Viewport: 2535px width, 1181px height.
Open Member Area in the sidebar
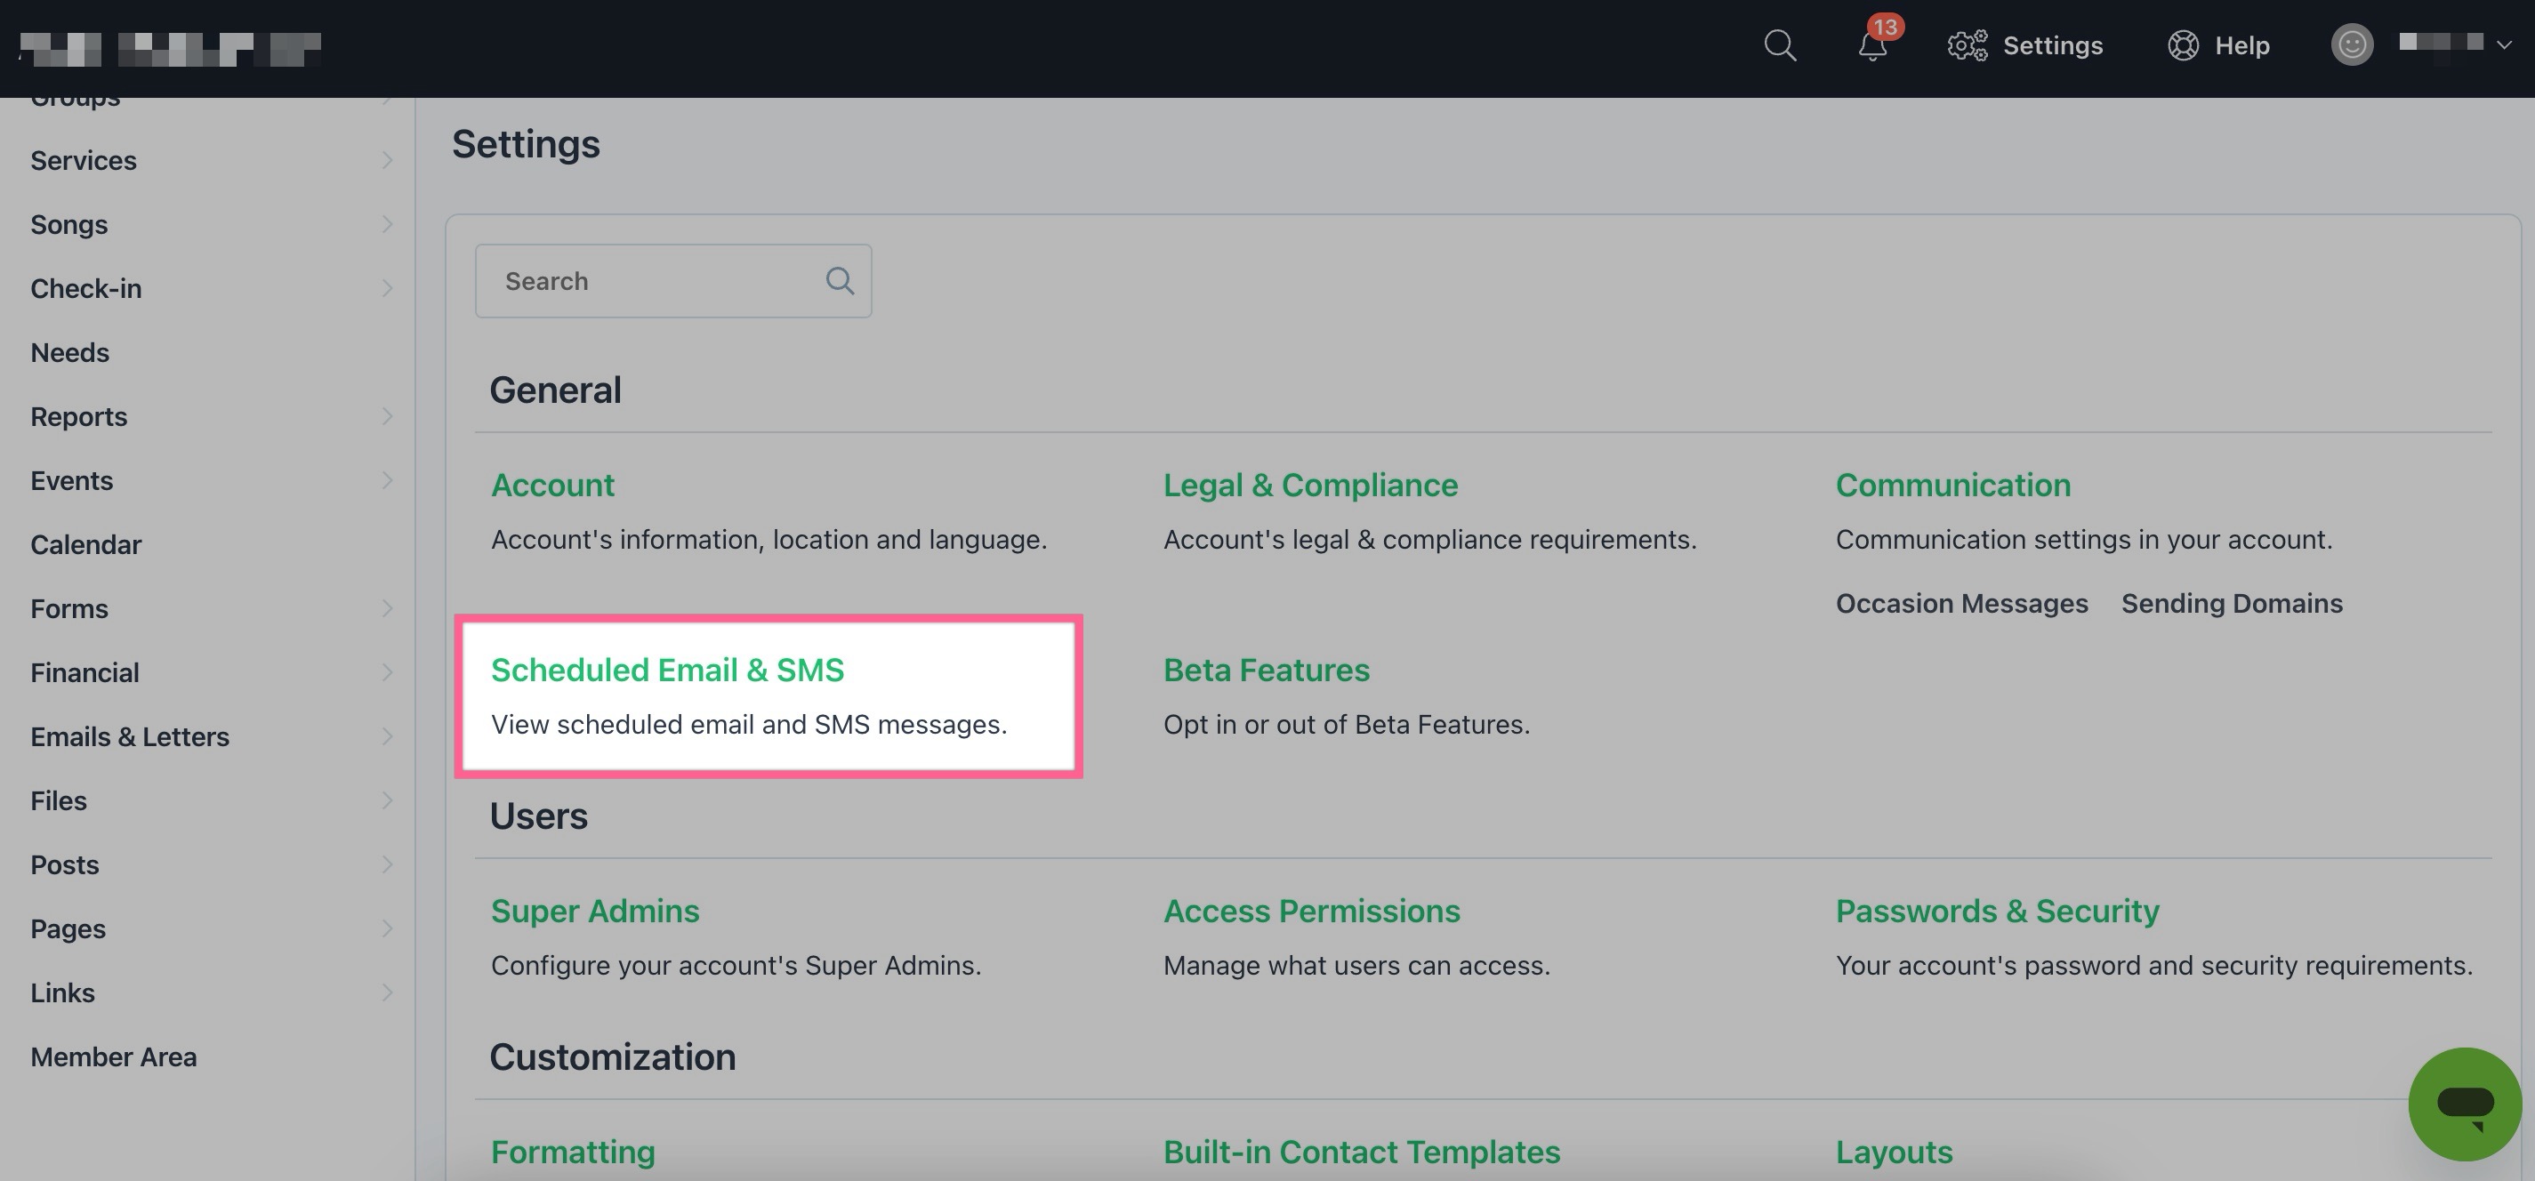(113, 1056)
